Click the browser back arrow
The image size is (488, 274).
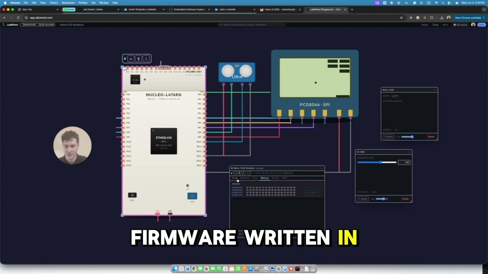(5, 18)
